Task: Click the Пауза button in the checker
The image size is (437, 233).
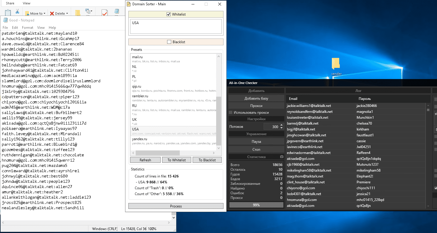Action: click(x=256, y=142)
